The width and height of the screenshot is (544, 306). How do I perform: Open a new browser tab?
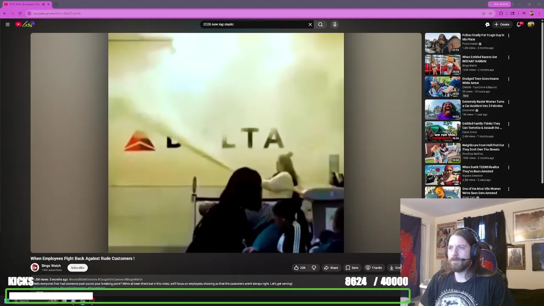(x=56, y=4)
